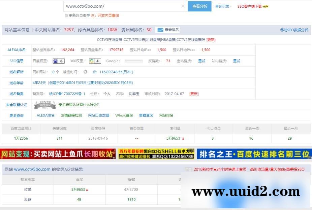Click the [更新] link in 域名备案 row
This screenshot has height=210, width=312.
coord(193,94)
